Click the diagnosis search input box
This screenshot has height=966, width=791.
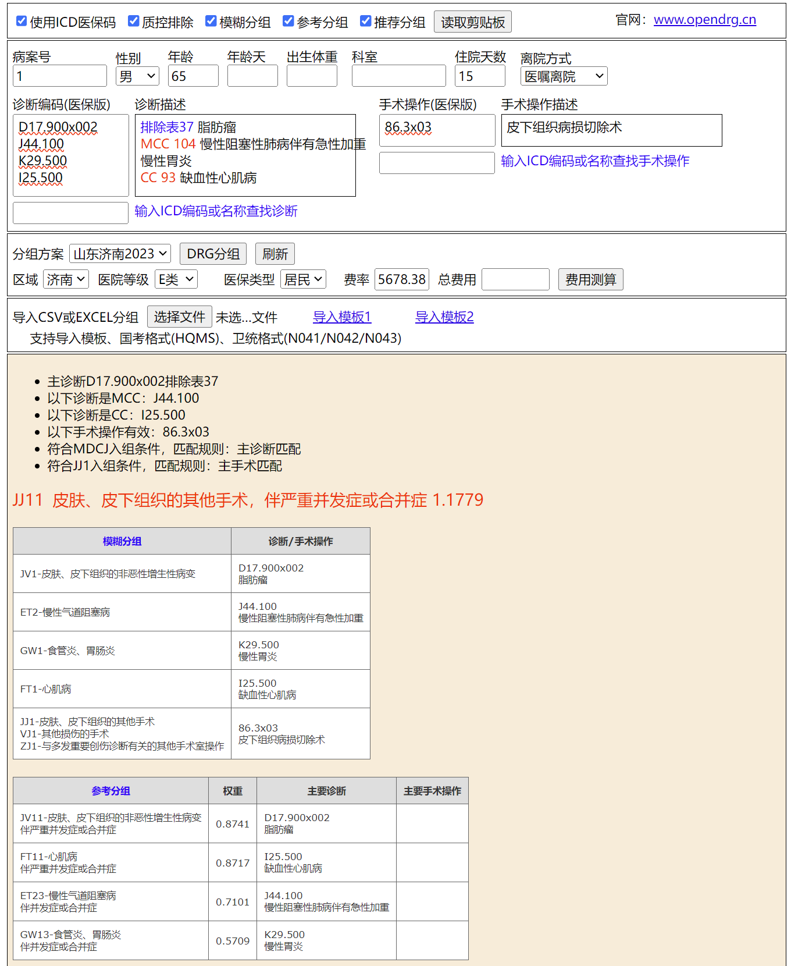coord(70,213)
